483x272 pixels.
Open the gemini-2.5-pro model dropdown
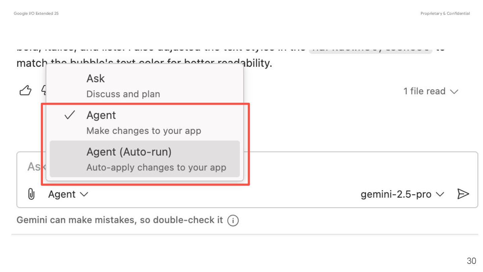(x=402, y=194)
